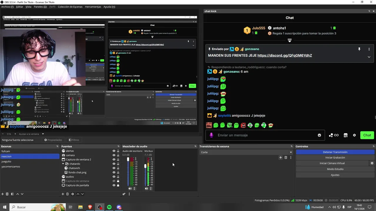Move scene up in Escenas toolbar

(18, 194)
